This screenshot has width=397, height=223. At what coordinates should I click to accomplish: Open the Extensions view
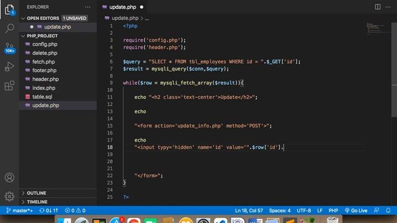point(9,85)
